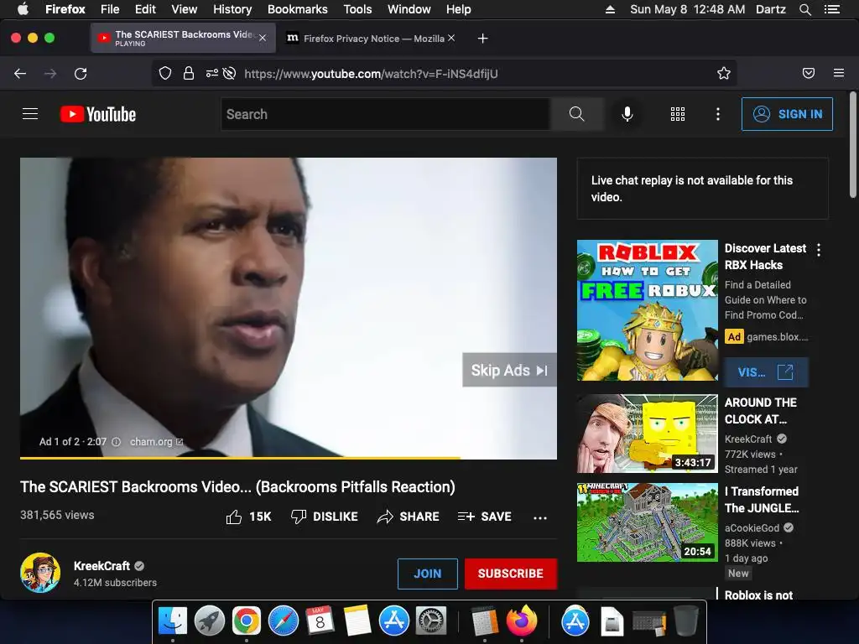Share the video using SHARE
859x644 pixels.
[x=409, y=517]
